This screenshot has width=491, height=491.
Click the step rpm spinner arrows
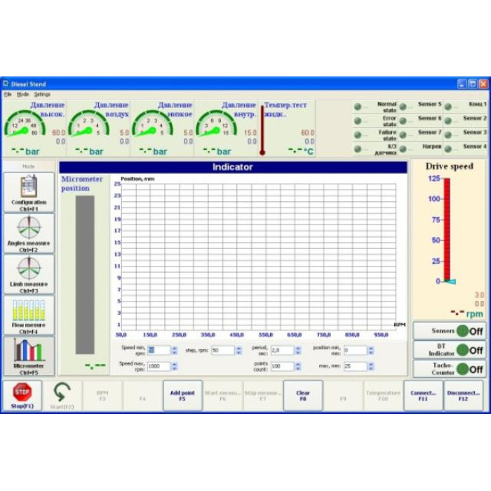coord(238,350)
